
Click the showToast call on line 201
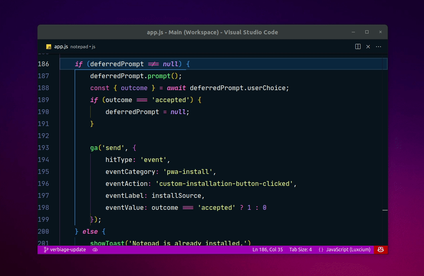coord(107,243)
